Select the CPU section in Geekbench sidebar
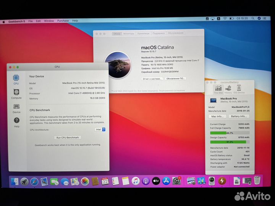Screen dimensions: 275x206 (16, 80)
